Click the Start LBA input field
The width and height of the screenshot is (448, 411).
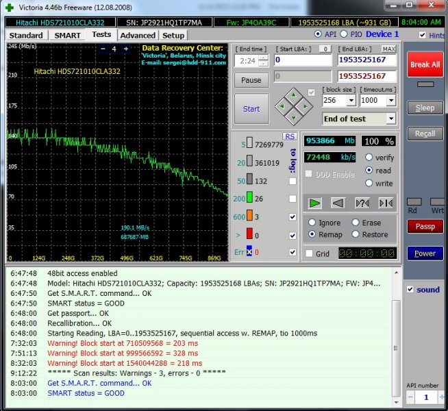tap(303, 60)
